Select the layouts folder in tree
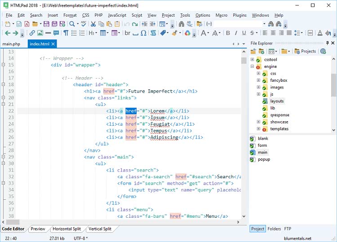337x242 pixels. point(277,101)
